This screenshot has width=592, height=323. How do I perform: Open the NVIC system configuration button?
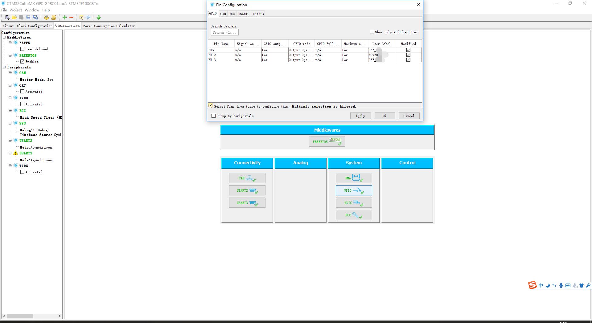coord(354,203)
